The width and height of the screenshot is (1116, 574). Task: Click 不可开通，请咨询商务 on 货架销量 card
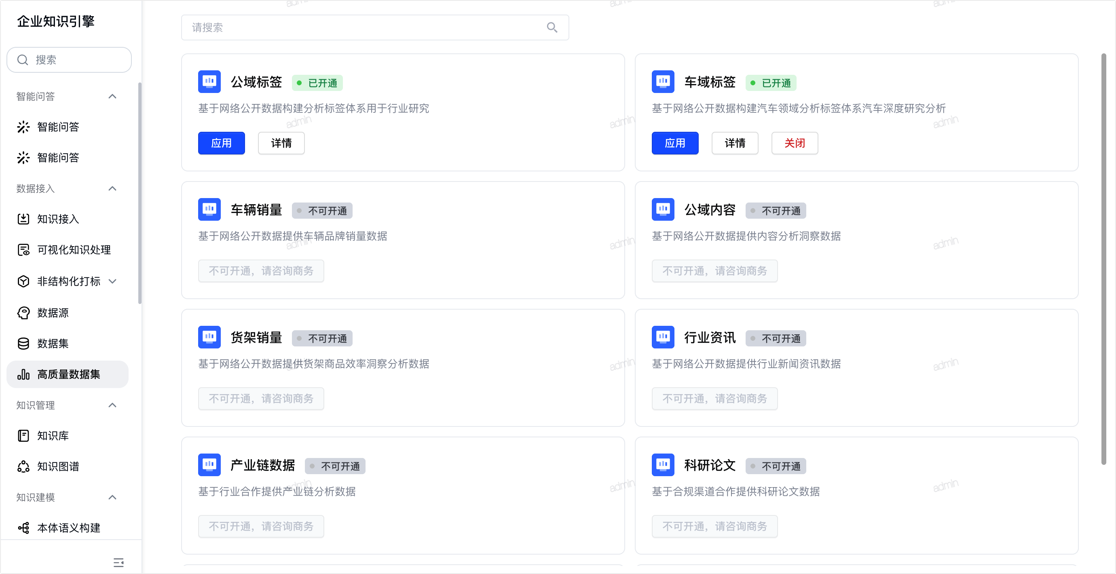261,399
